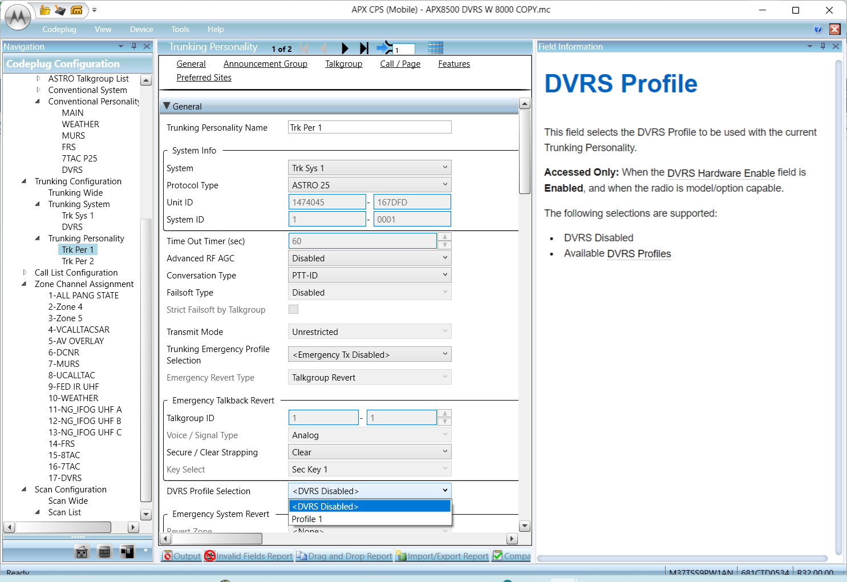Open the Protocol Type dropdown
847x582 pixels.
(x=370, y=185)
